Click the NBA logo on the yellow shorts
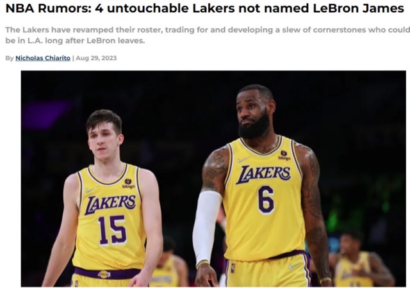 pyautogui.click(x=233, y=268)
